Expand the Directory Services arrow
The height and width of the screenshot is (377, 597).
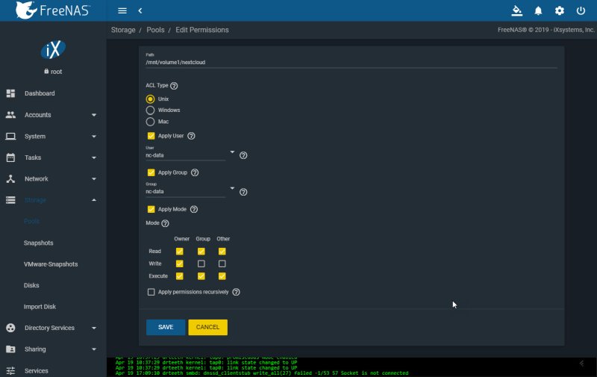point(94,328)
